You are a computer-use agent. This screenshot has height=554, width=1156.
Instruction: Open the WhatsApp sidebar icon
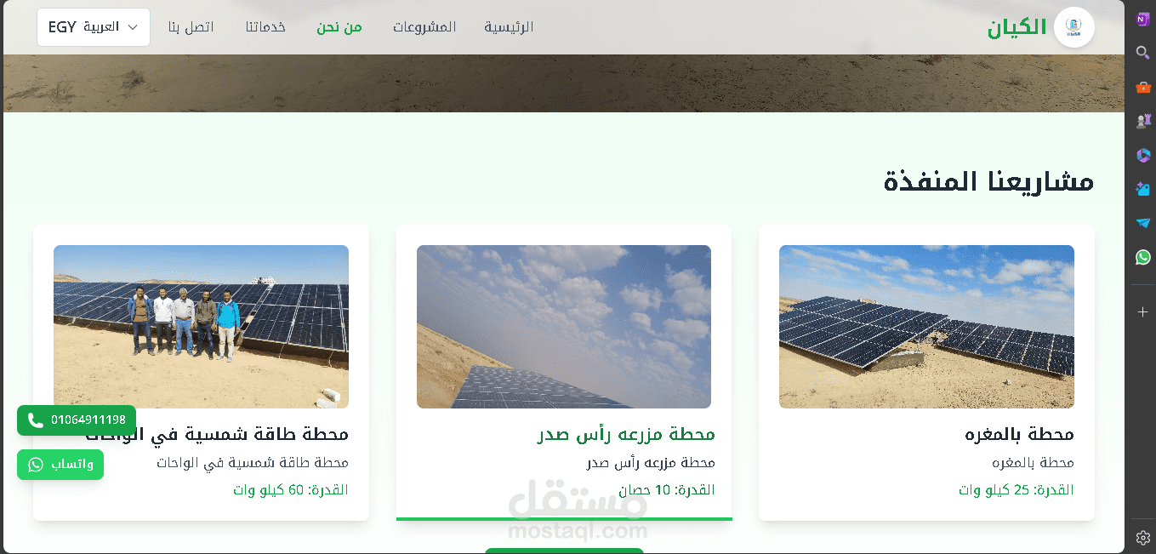(1142, 257)
